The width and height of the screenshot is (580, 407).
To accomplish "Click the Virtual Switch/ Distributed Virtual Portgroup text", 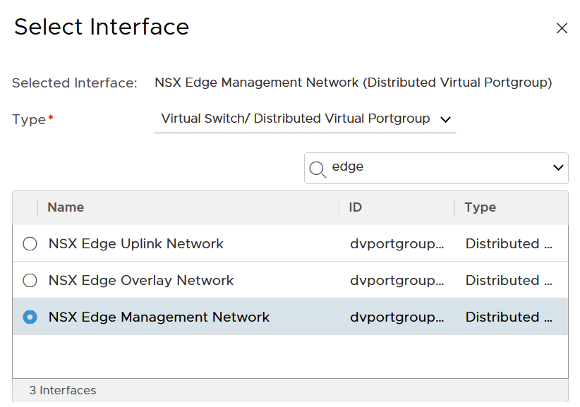I will 296,119.
